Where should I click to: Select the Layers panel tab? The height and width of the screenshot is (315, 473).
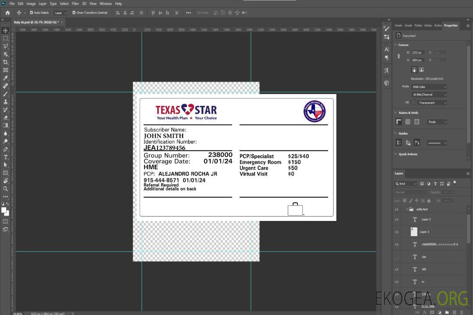point(399,173)
